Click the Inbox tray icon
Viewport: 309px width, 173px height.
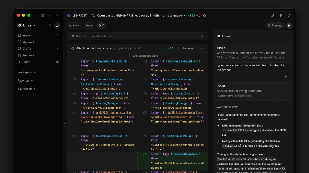tap(19, 35)
